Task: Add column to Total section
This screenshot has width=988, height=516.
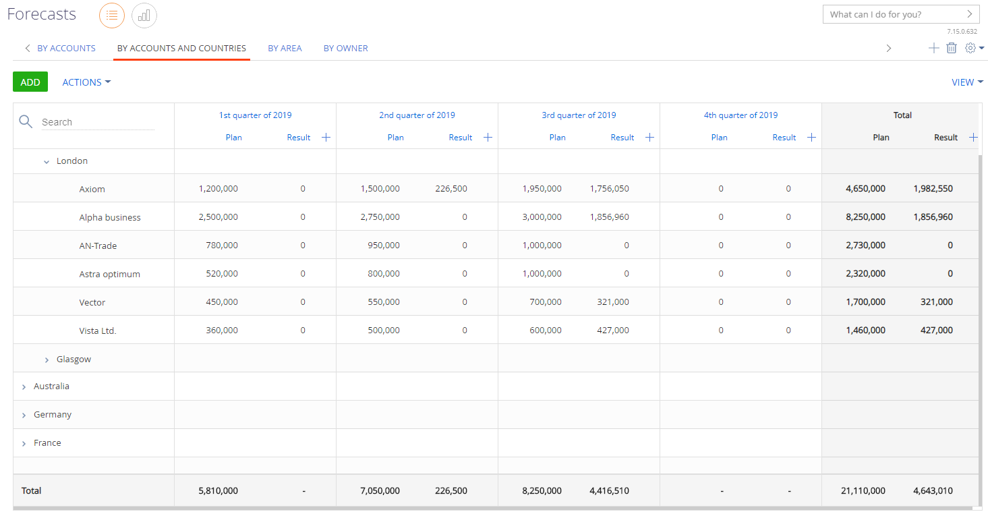Action: [973, 137]
